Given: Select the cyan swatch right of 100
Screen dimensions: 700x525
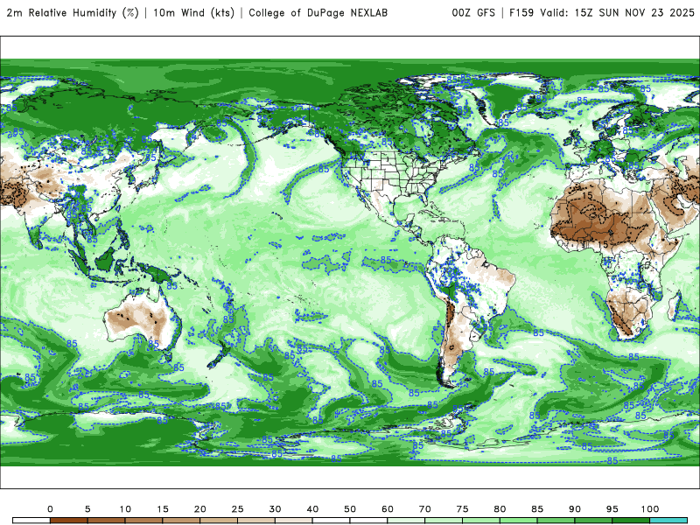Looking at the screenshot, I should pos(668,521).
